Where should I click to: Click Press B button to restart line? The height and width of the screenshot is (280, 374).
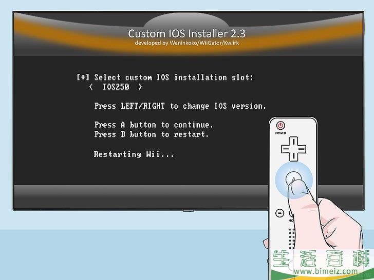pyautogui.click(x=151, y=134)
